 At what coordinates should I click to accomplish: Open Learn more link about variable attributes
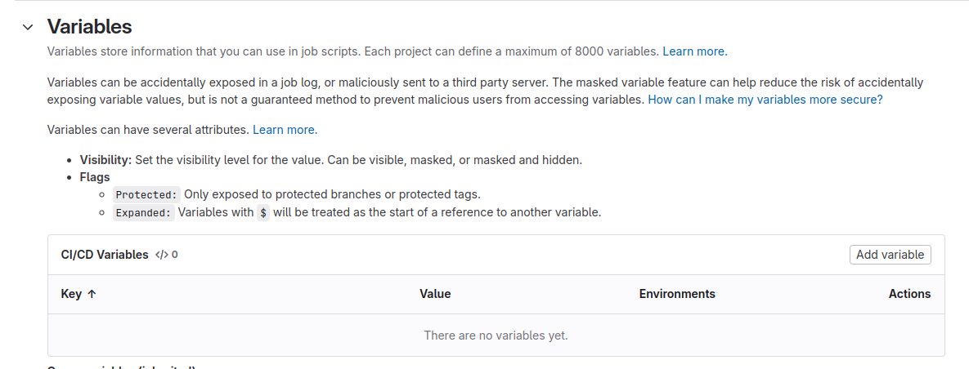[x=285, y=130]
